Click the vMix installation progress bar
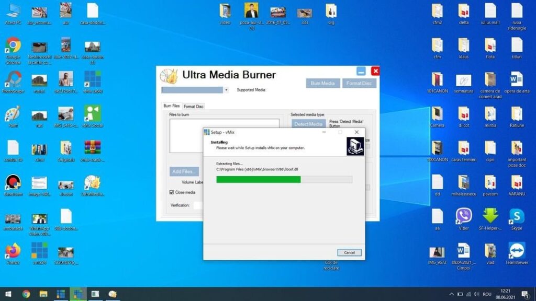Image resolution: width=536 pixels, height=301 pixels. (x=284, y=180)
